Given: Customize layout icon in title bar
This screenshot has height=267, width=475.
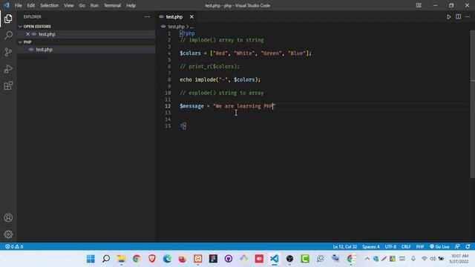Looking at the screenshot, I should click(x=419, y=5).
